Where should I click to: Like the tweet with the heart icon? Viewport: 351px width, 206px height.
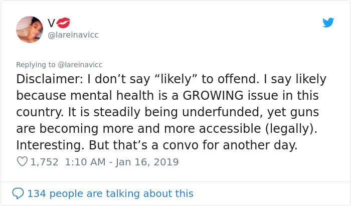tap(22, 161)
